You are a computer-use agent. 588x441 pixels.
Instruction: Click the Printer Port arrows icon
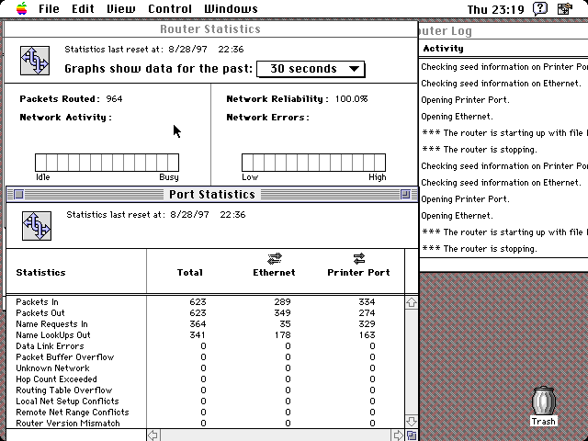pos(359,258)
